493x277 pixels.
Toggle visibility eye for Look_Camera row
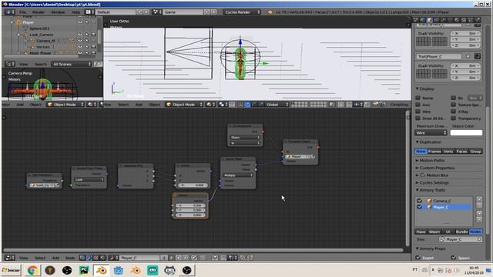point(80,35)
